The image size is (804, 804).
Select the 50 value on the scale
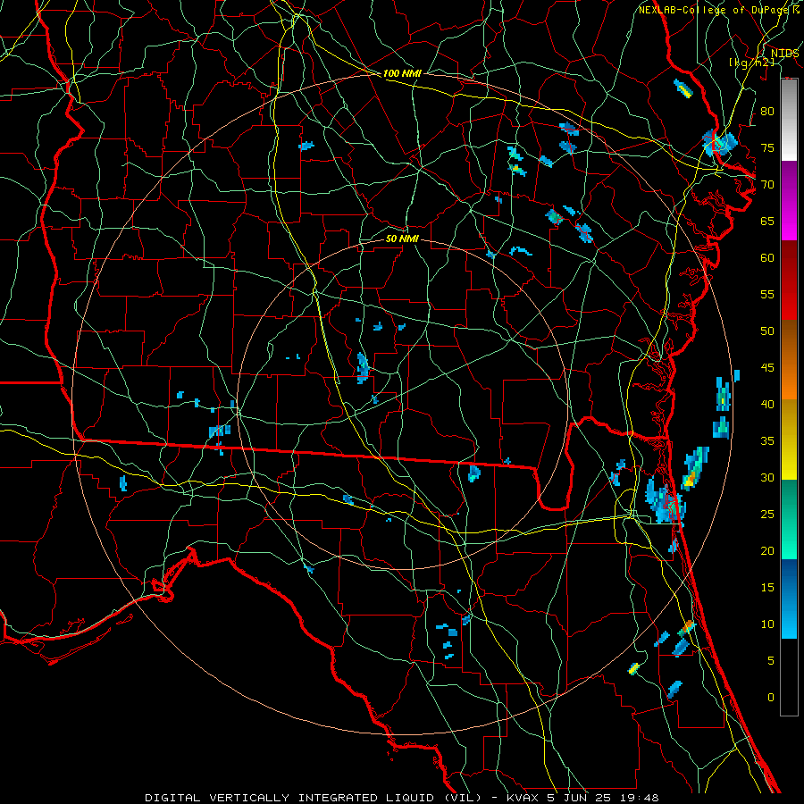[x=767, y=331]
